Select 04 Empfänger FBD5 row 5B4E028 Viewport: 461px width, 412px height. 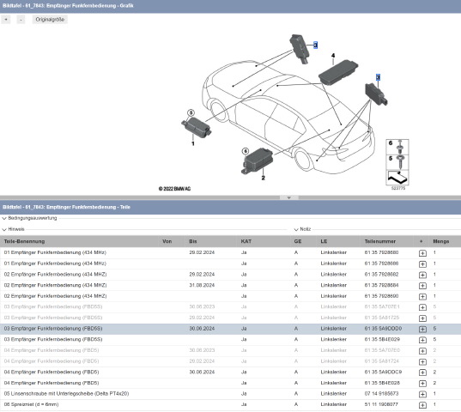click(x=230, y=383)
